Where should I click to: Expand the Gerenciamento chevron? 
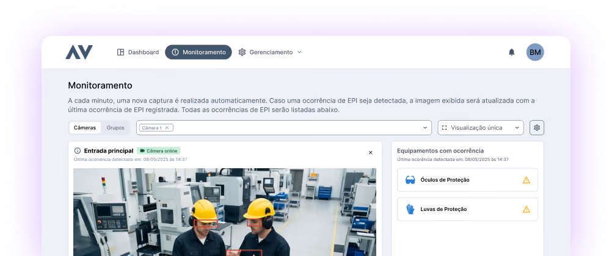[x=299, y=52]
